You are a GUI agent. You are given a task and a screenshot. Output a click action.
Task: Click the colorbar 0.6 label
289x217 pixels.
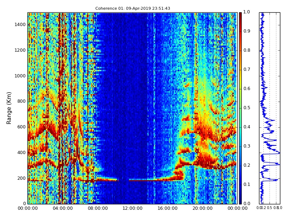247,89
